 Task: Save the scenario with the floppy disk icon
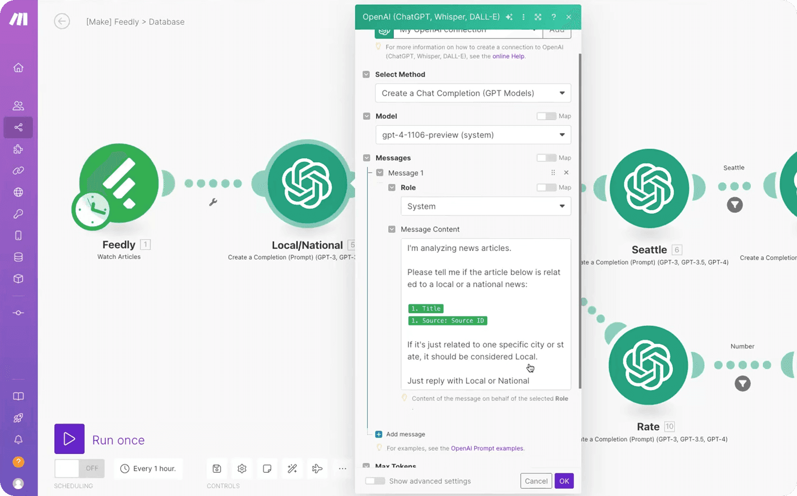pos(217,468)
